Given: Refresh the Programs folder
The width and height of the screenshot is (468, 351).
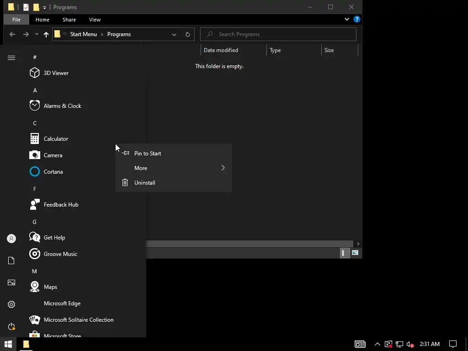Looking at the screenshot, I should pos(187,34).
